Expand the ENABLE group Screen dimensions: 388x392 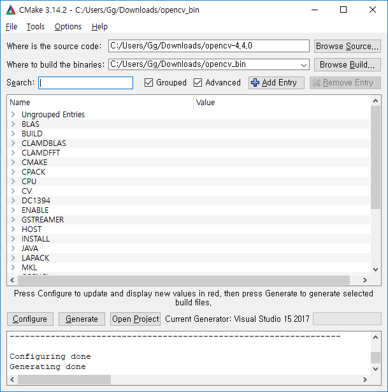[x=13, y=210]
